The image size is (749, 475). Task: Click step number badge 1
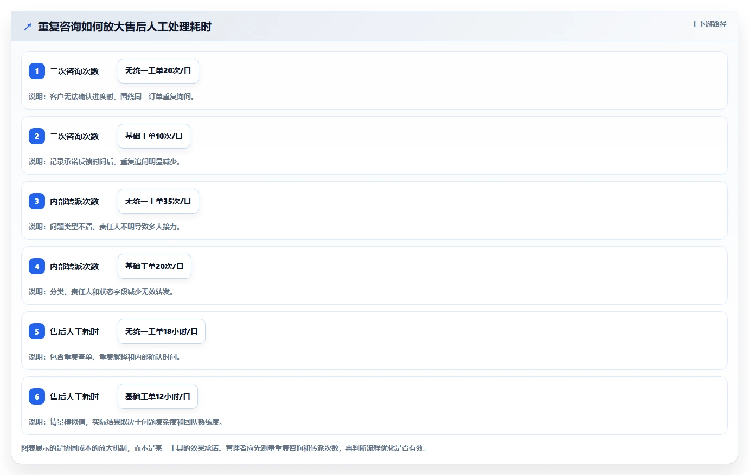(37, 71)
